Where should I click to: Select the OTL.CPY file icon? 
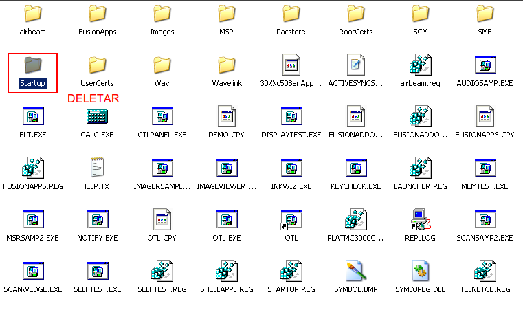click(162, 219)
